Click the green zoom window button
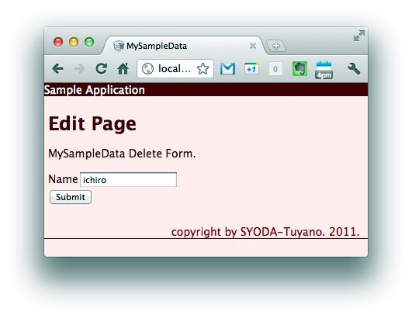 click(x=89, y=42)
